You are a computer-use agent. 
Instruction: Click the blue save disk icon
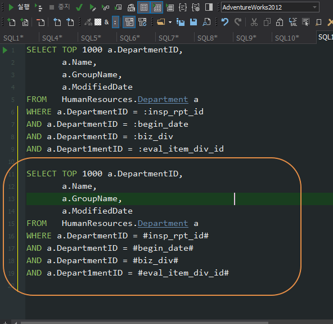(193, 22)
